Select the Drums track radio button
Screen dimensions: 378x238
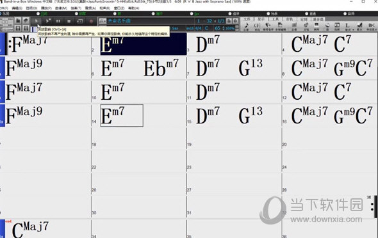[x=115, y=13]
